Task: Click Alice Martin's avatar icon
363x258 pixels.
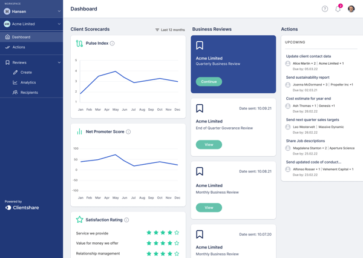Action: click(288, 64)
